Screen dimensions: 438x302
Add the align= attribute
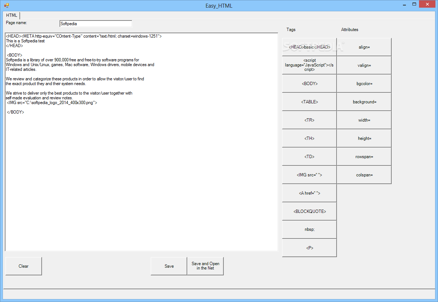coord(364,47)
